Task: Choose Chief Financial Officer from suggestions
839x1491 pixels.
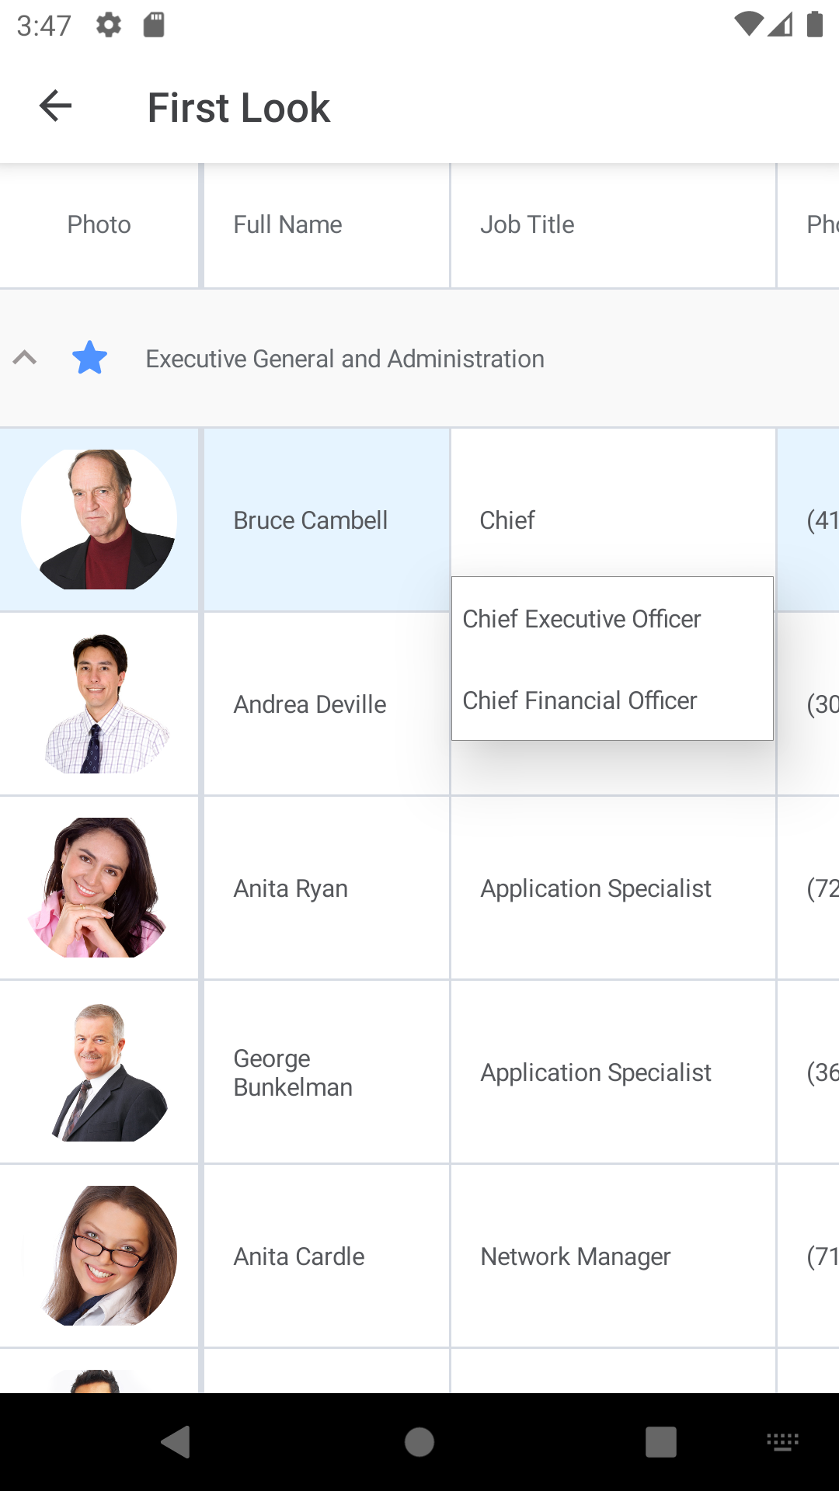Action: click(x=580, y=700)
